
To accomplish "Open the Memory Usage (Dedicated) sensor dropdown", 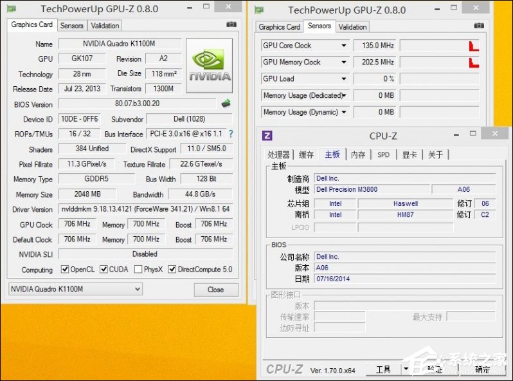I will click(x=344, y=95).
